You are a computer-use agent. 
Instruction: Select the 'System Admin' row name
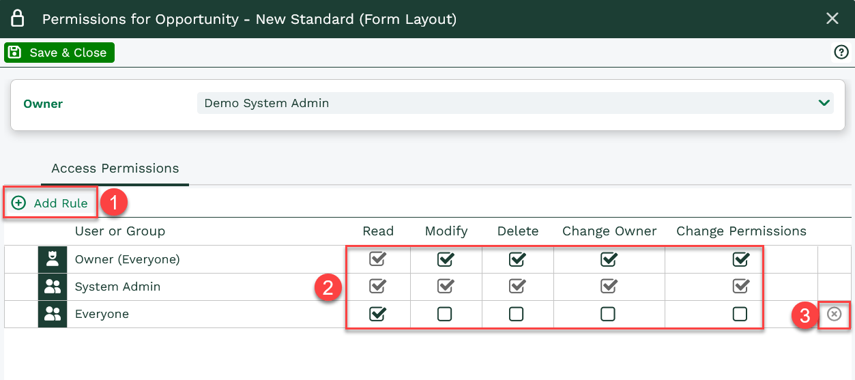pos(117,287)
